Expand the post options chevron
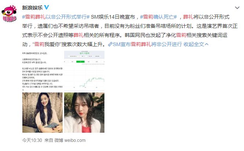This screenshot has width=244, height=151. pyautogui.click(x=237, y=8)
